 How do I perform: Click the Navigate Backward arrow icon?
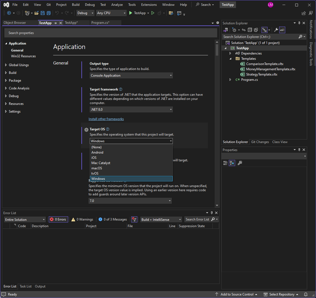[x=9, y=13]
